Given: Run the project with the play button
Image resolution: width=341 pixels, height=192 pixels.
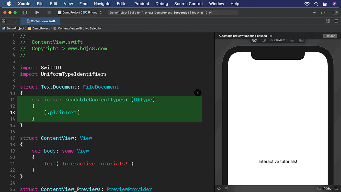Looking at the screenshot, I should 37,13.
